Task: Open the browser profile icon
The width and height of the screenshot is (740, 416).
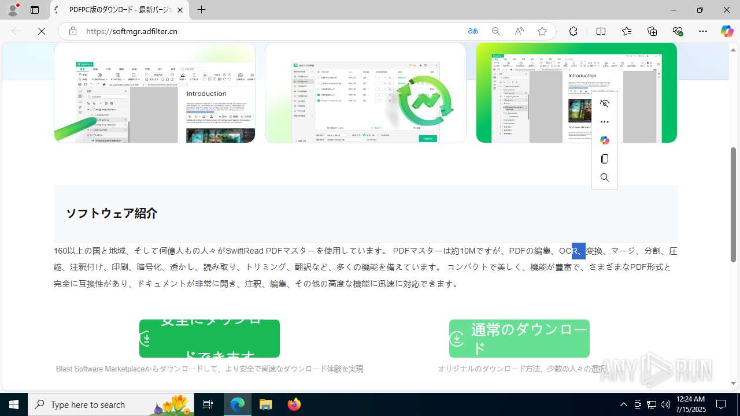Action: [x=13, y=10]
